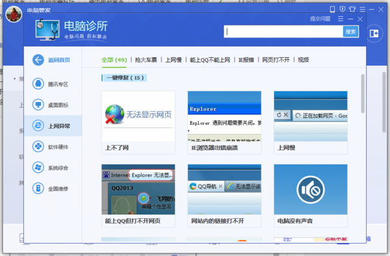
Task: Switch to the 上网慢 tab
Action: click(x=174, y=60)
